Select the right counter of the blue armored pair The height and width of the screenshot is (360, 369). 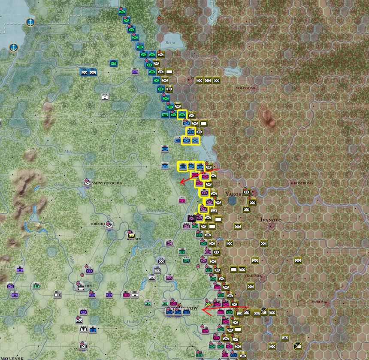click(x=93, y=73)
